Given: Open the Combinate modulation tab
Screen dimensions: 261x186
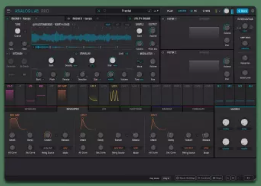Looking at the screenshot, I should [x=198, y=109].
